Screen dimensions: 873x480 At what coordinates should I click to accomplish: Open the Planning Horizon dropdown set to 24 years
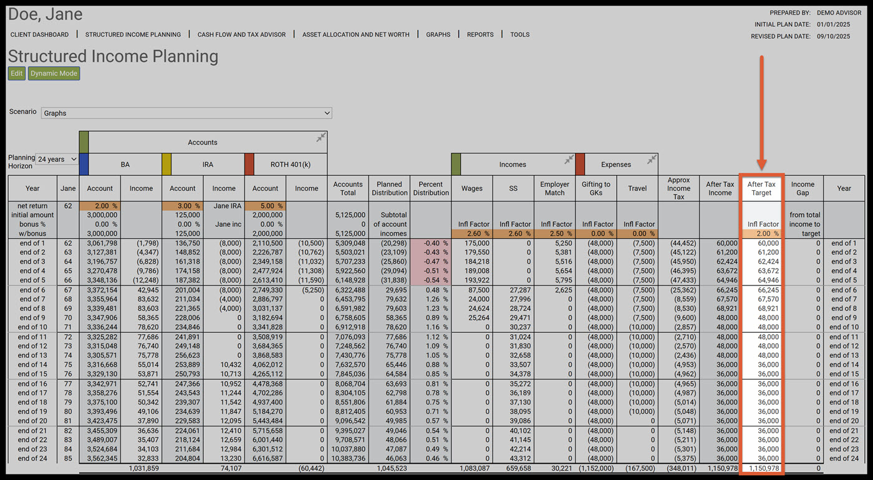coord(57,159)
